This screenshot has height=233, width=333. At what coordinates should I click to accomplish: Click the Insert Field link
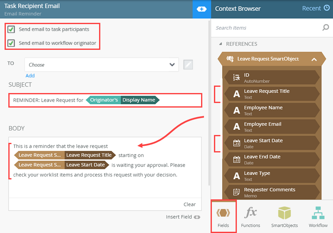coord(179,217)
